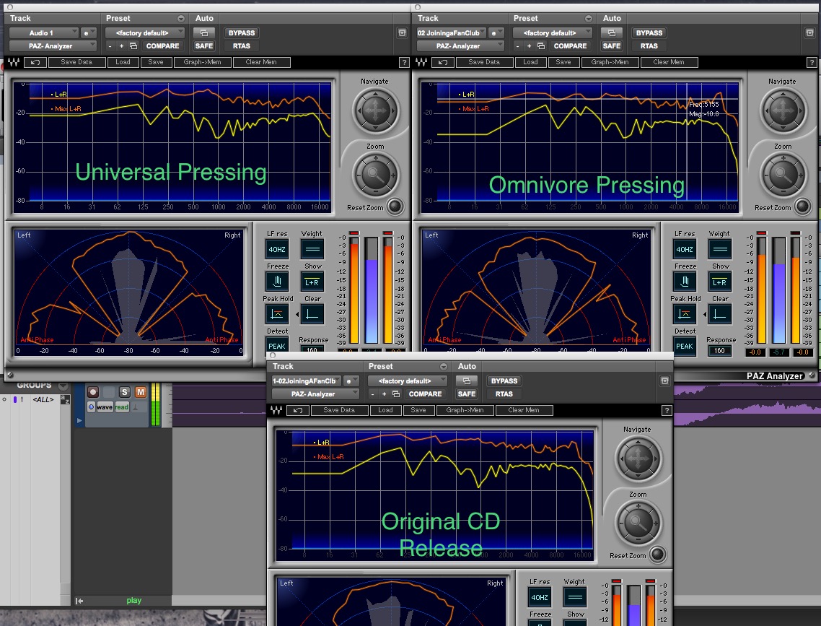Click the Navigate dial in Universal Pressing window
The width and height of the screenshot is (821, 626).
point(375,111)
